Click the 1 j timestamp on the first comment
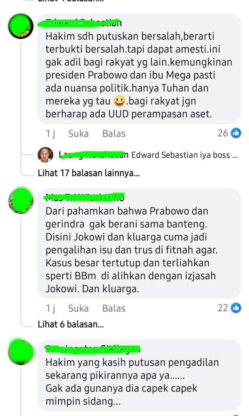The height and width of the screenshot is (416, 249). [x=50, y=133]
